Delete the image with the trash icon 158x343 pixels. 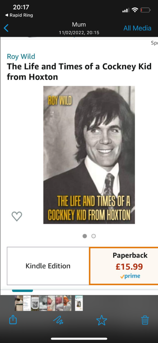(x=145, y=320)
